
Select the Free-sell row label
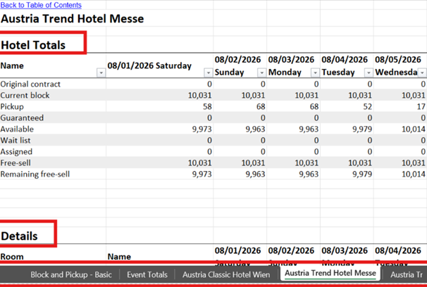16,163
